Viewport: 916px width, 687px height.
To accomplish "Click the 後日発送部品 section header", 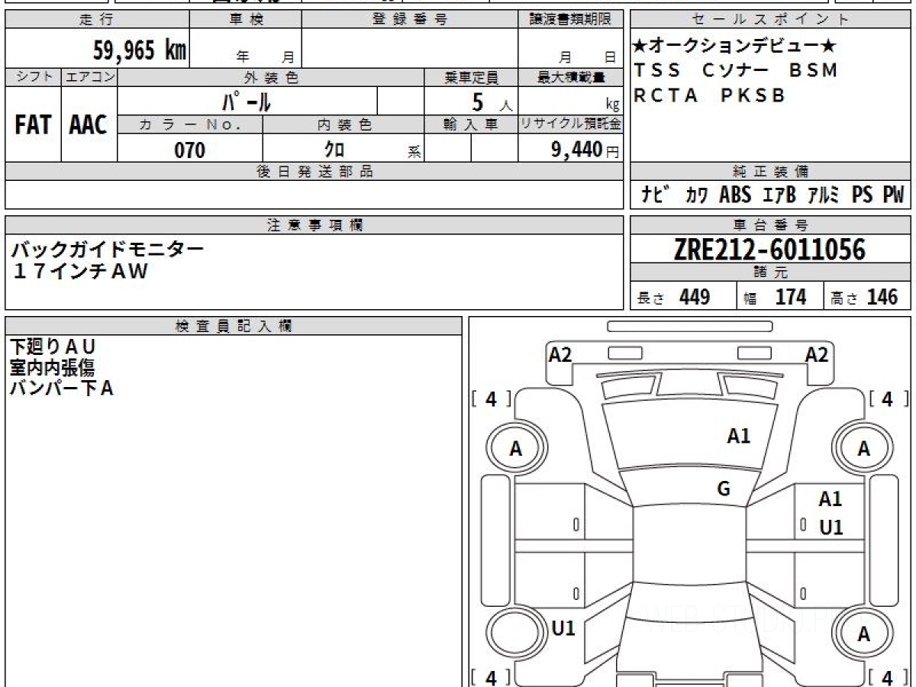I will pyautogui.click(x=314, y=172).
